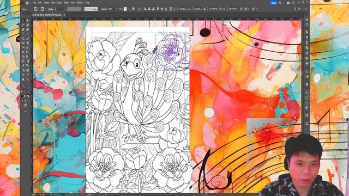
Task: Select the Blend tool
Action: 28,65
